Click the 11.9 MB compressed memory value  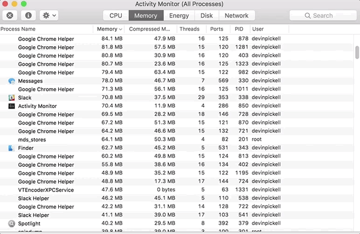(x=164, y=106)
